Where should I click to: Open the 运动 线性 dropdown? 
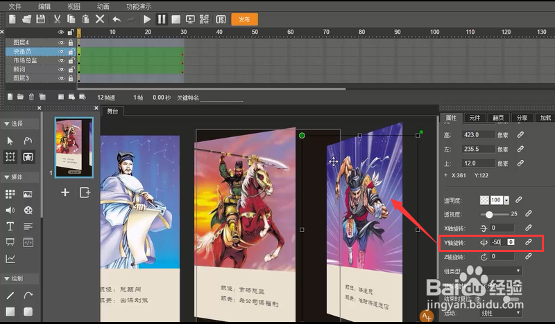(501, 313)
